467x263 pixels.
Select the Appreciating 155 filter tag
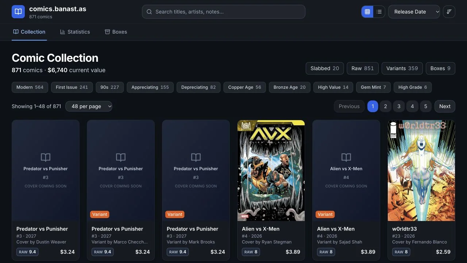point(150,87)
